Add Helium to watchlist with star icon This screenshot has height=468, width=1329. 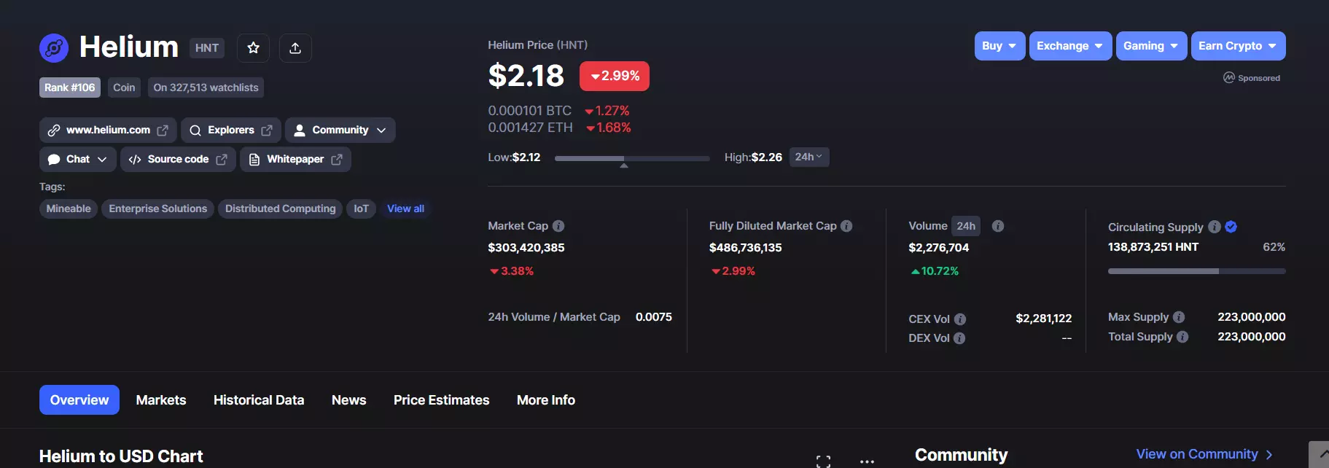click(254, 48)
